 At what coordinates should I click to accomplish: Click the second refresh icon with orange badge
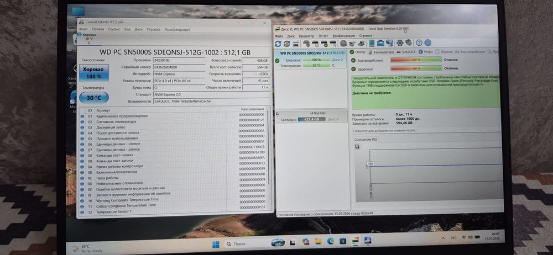(286, 43)
